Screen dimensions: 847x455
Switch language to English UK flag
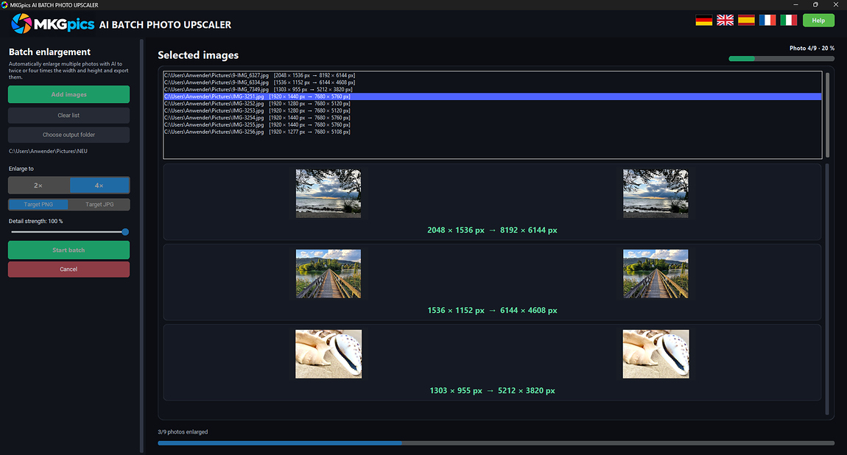(x=725, y=20)
